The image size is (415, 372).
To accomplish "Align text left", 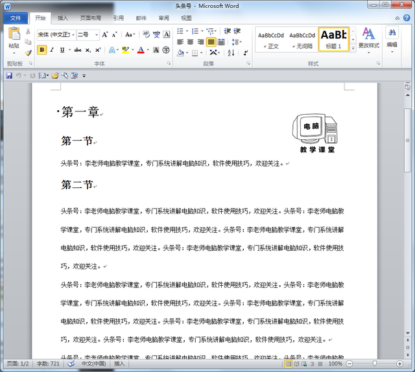I will 180,42.
